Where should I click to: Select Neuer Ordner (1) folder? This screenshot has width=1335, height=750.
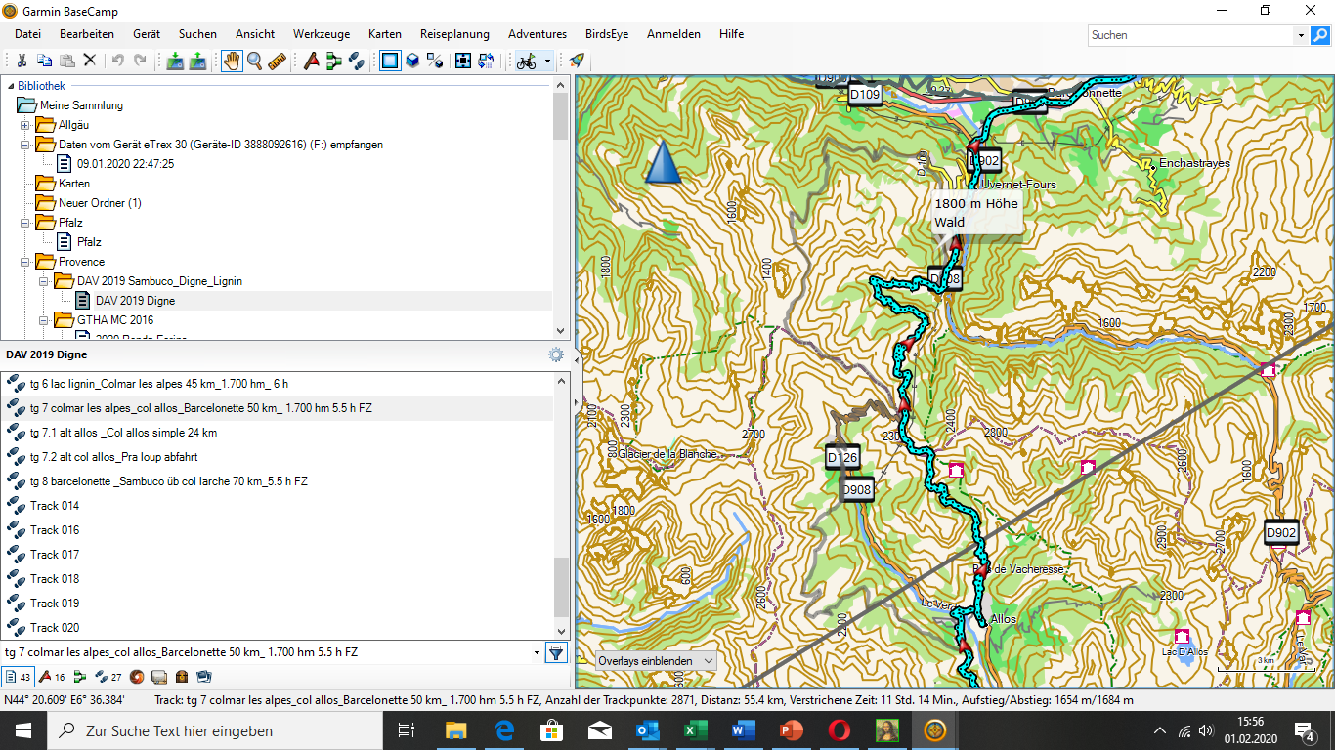(100, 203)
